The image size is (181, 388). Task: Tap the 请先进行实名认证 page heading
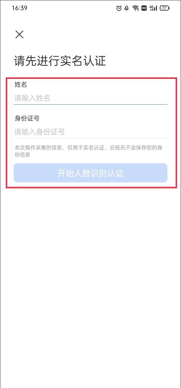(x=60, y=61)
